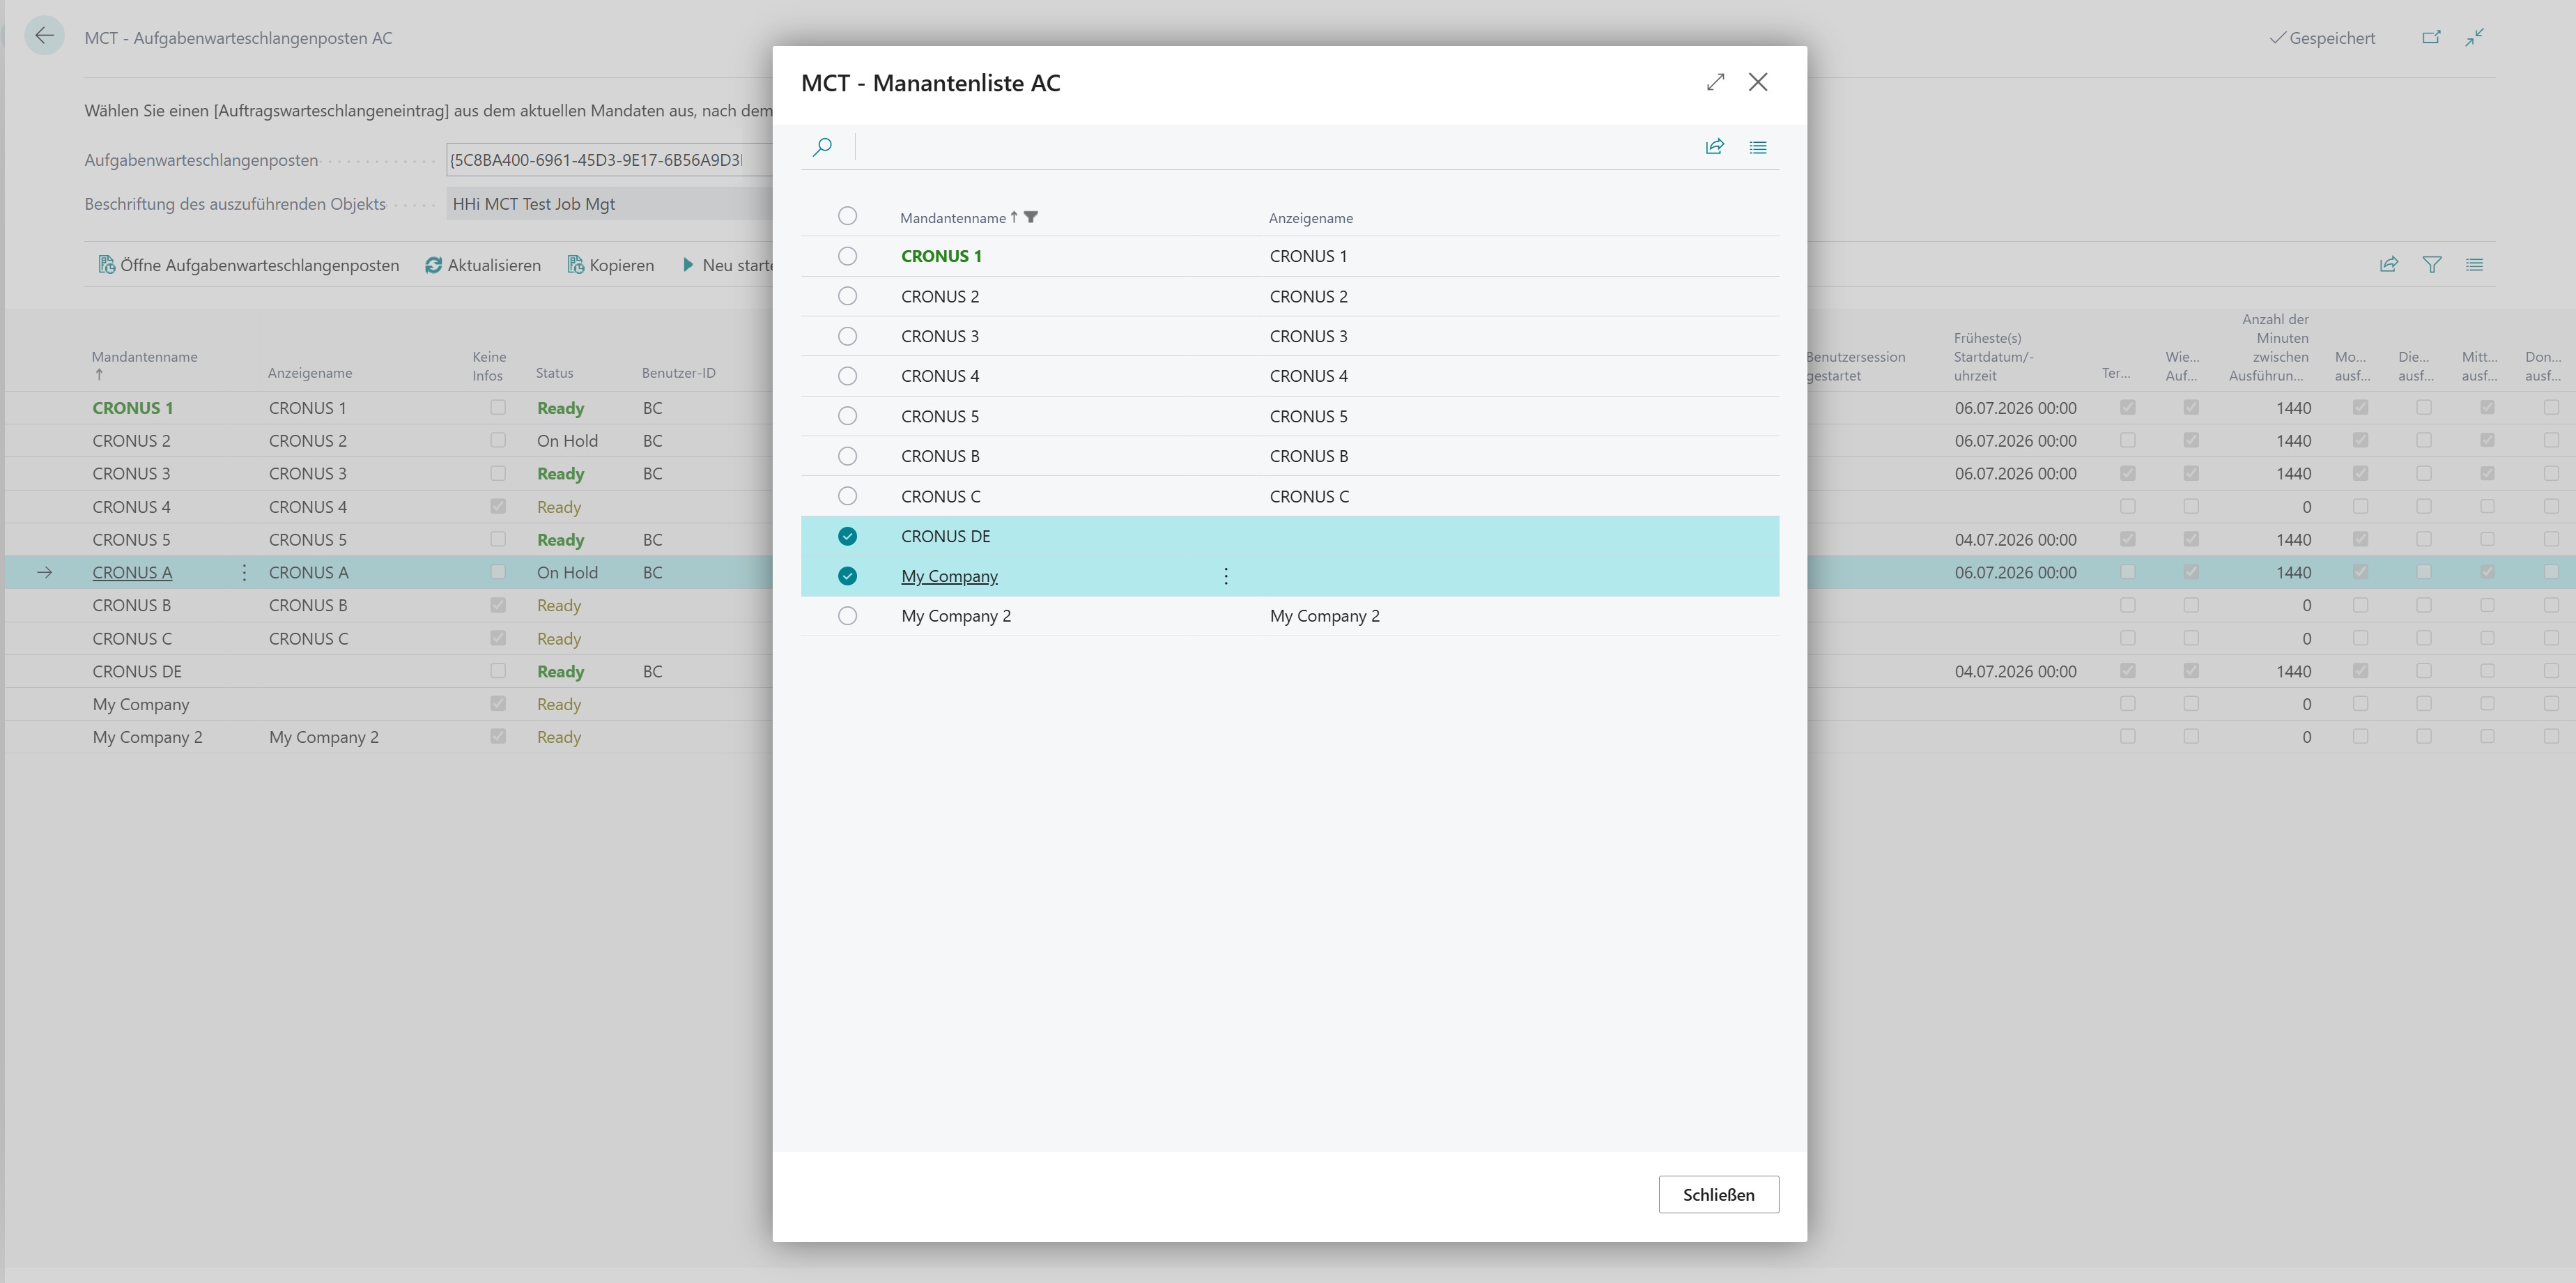Click the Neu starten action
This screenshot has height=1283, width=2576.
727,265
